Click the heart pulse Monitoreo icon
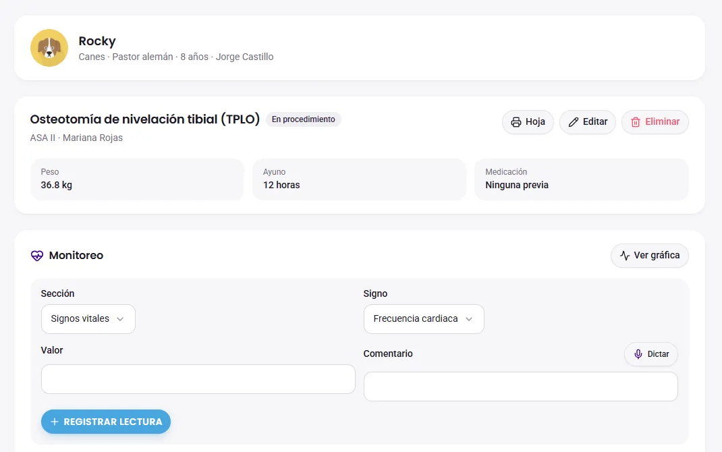This screenshot has width=722, height=452. [x=37, y=256]
